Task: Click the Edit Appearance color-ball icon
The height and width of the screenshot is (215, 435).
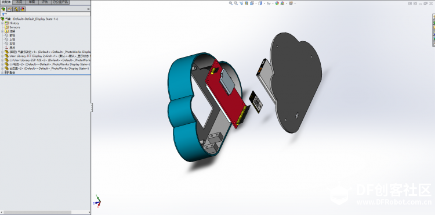Action: click(x=277, y=3)
